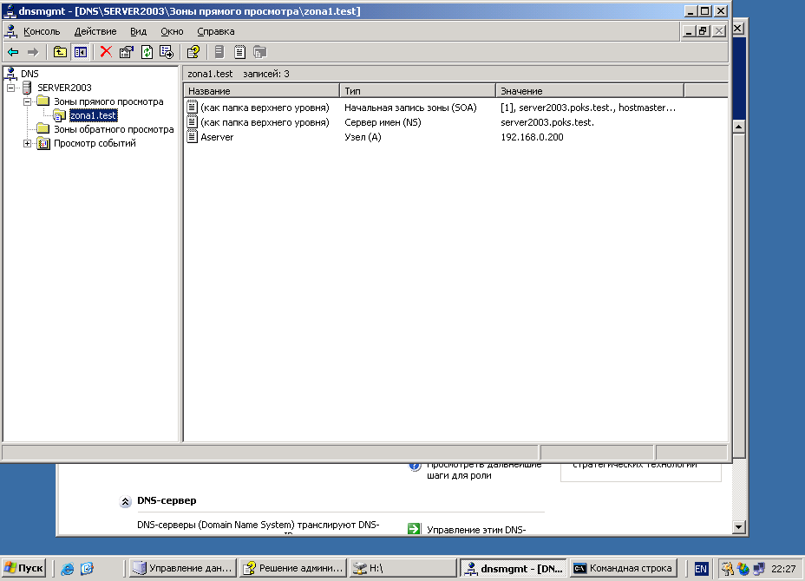
Task: Click the MMC console icon beside Консоль
Action: pyautogui.click(x=11, y=31)
